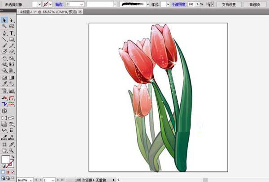Image resolution: width=269 pixels, height=182 pixels.
Task: Select the Shape Builder tool
Action: click(x=4, y=71)
